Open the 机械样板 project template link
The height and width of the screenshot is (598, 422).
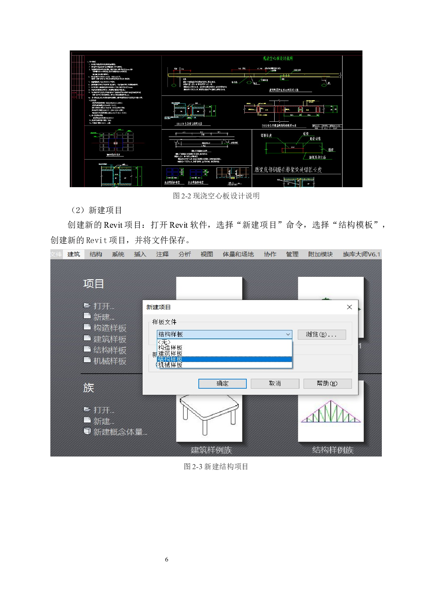click(x=110, y=361)
